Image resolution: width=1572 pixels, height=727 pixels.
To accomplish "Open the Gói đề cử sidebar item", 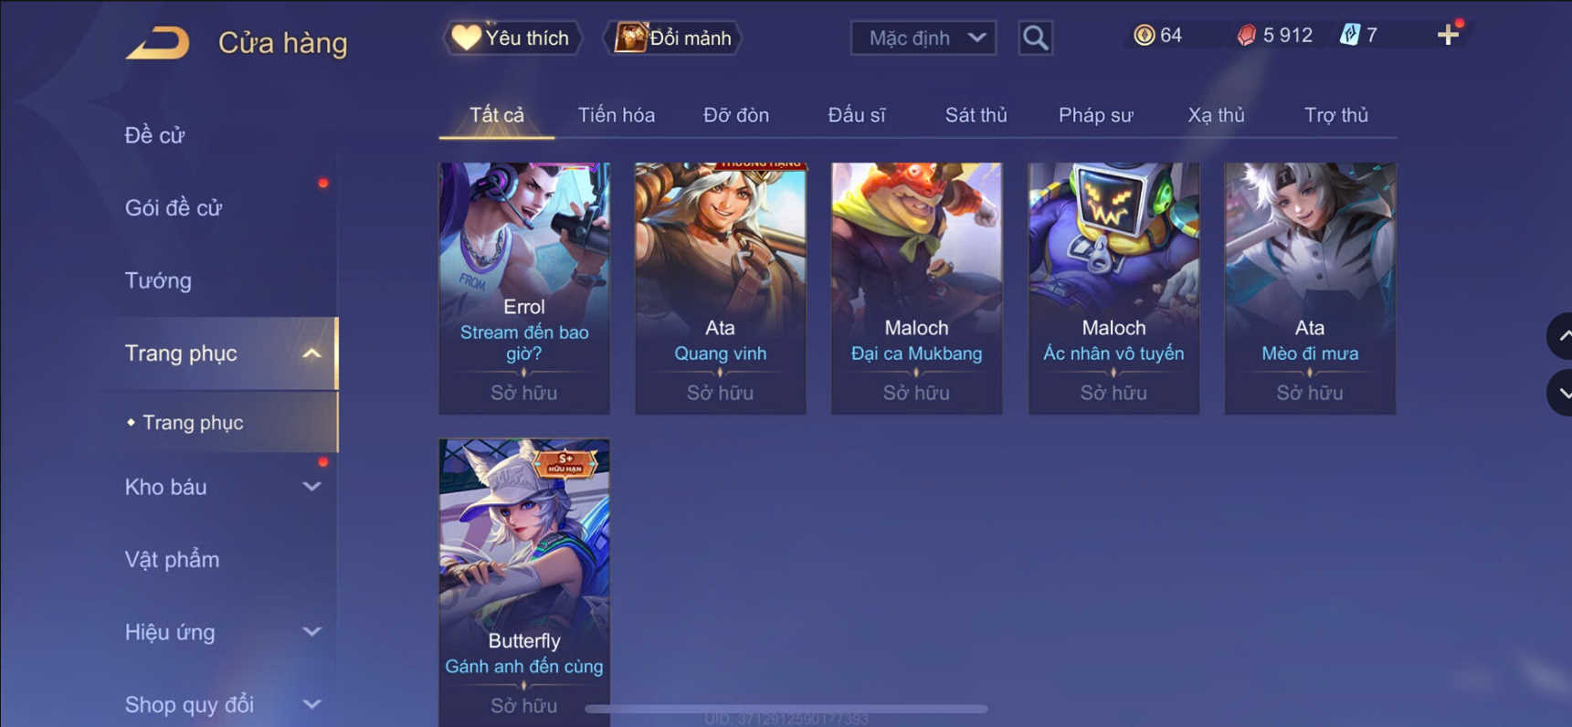I will [174, 208].
